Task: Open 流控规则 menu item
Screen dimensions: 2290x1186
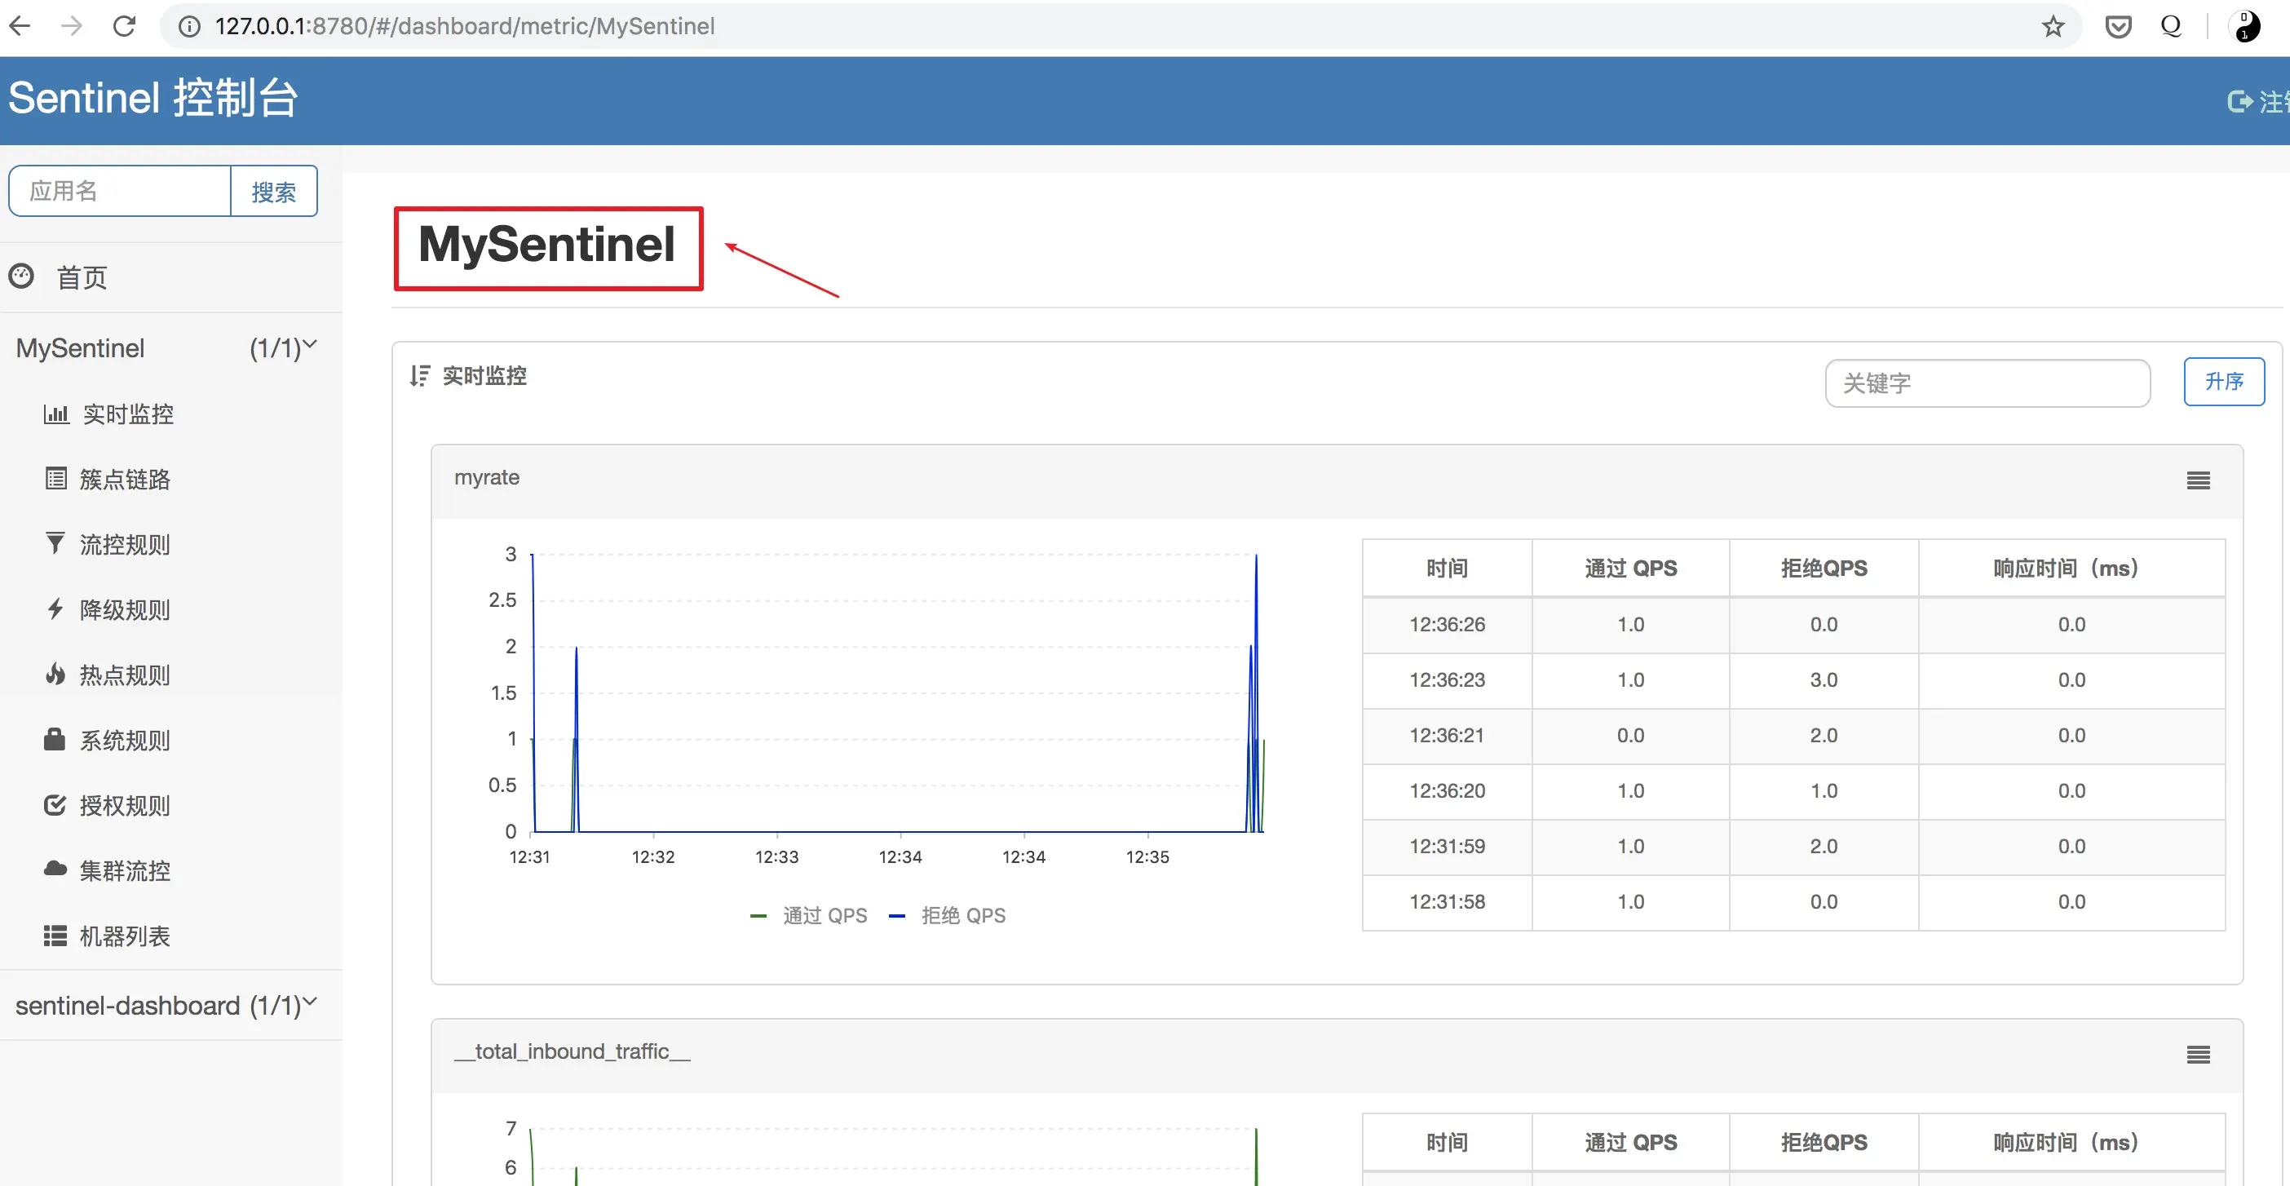Action: tap(126, 544)
